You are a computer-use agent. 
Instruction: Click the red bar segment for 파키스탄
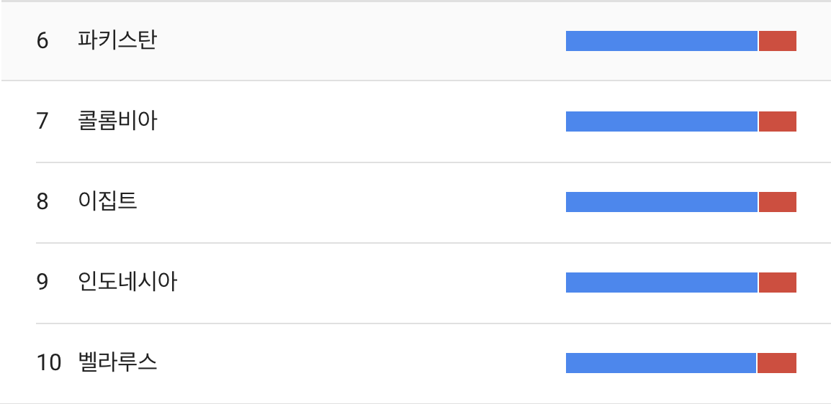pos(778,41)
